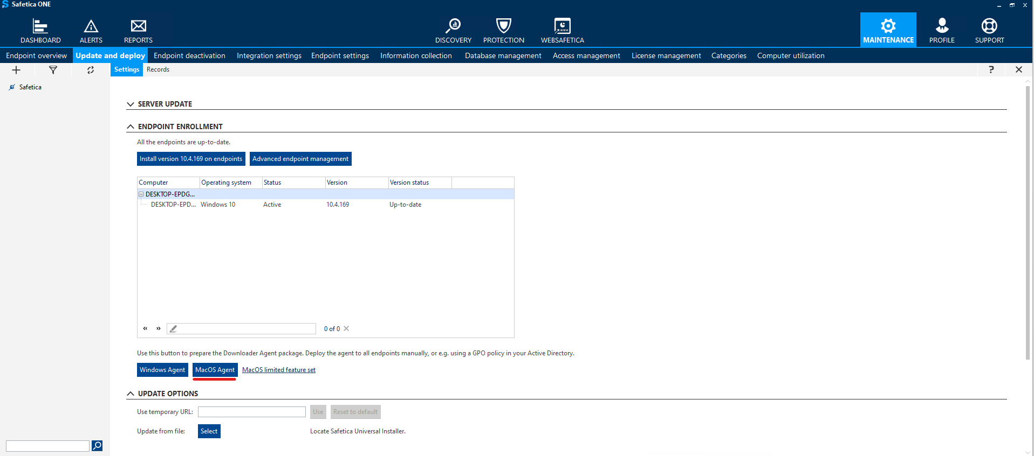Image resolution: width=1034 pixels, height=456 pixels.
Task: Open the Categories tab
Action: pos(729,55)
